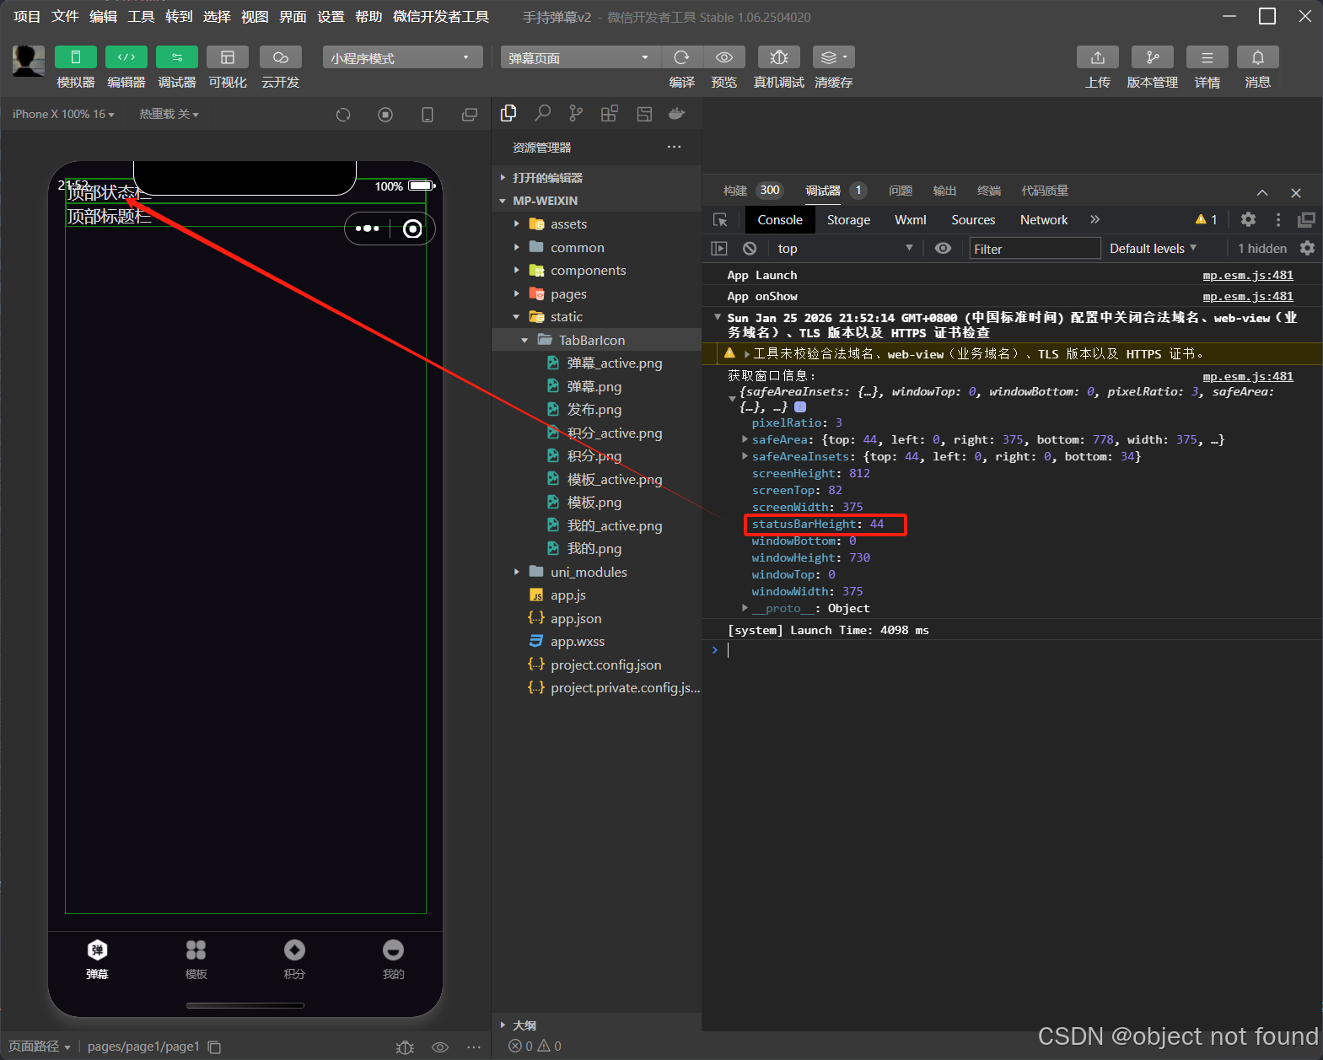The width and height of the screenshot is (1323, 1060).
Task: Open version management icon
Action: 1153,57
